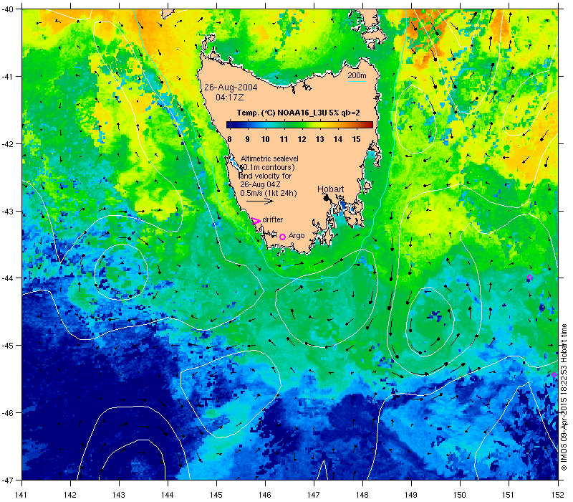Click colorbar tick label '13'
Image resolution: width=573 pixels, height=502 pixels.
[x=319, y=139]
